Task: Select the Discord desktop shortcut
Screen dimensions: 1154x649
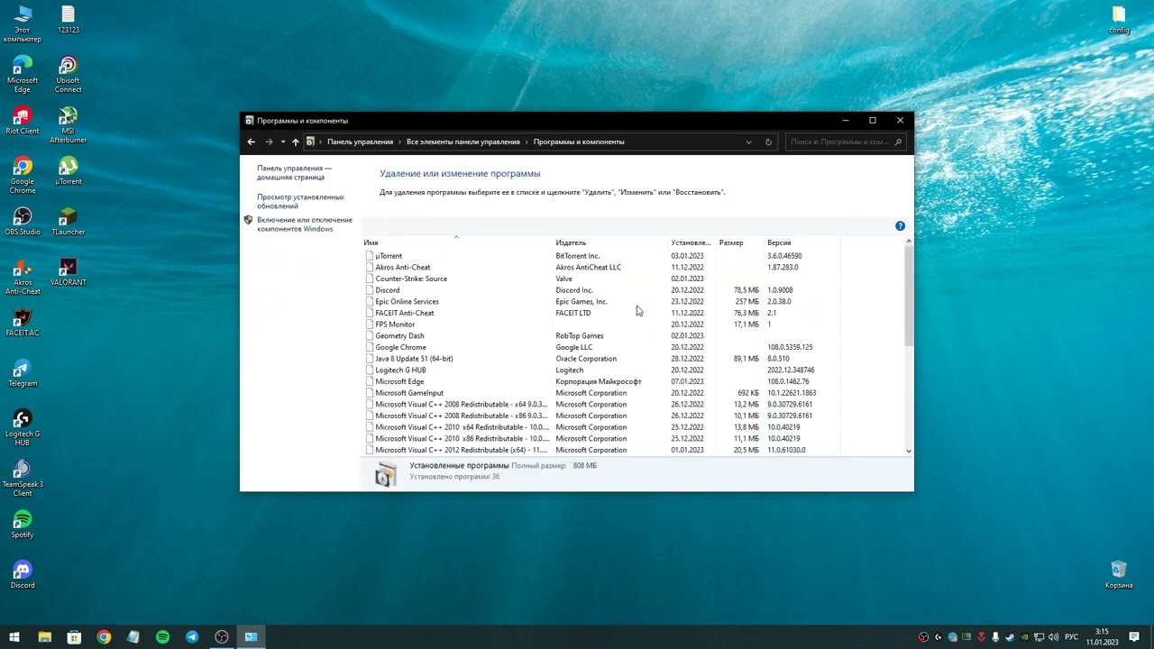Action: (x=23, y=575)
